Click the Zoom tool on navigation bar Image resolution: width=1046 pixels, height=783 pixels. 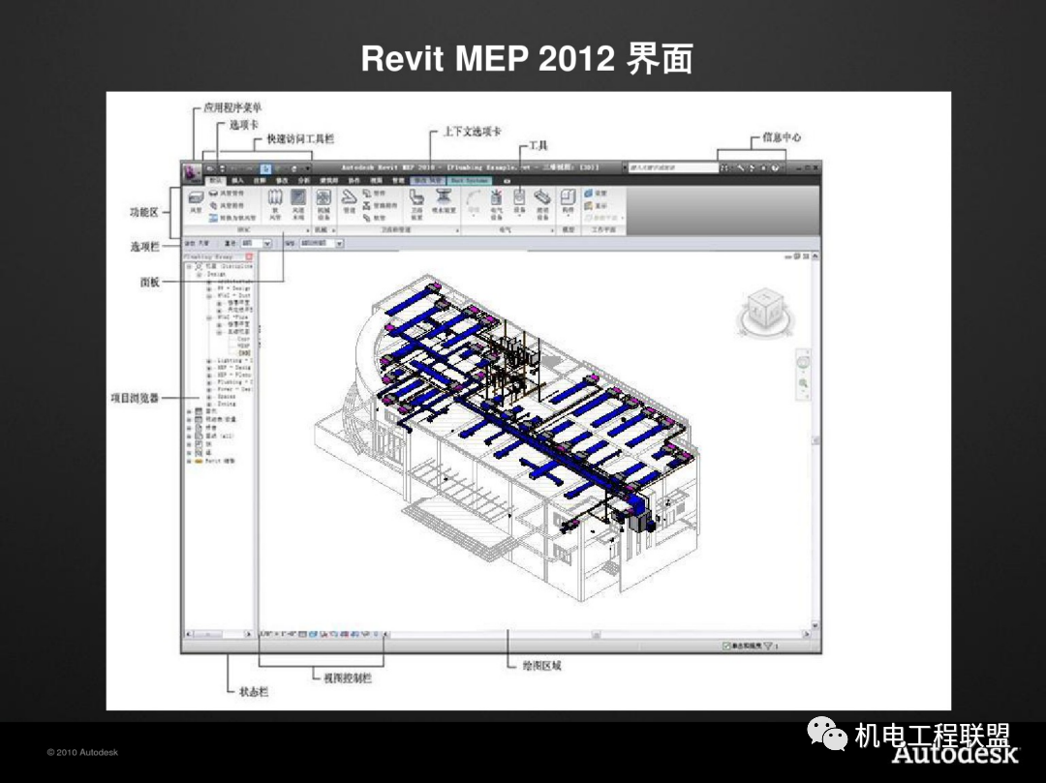803,384
